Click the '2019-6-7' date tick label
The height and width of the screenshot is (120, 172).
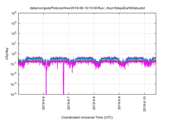tap(69, 103)
